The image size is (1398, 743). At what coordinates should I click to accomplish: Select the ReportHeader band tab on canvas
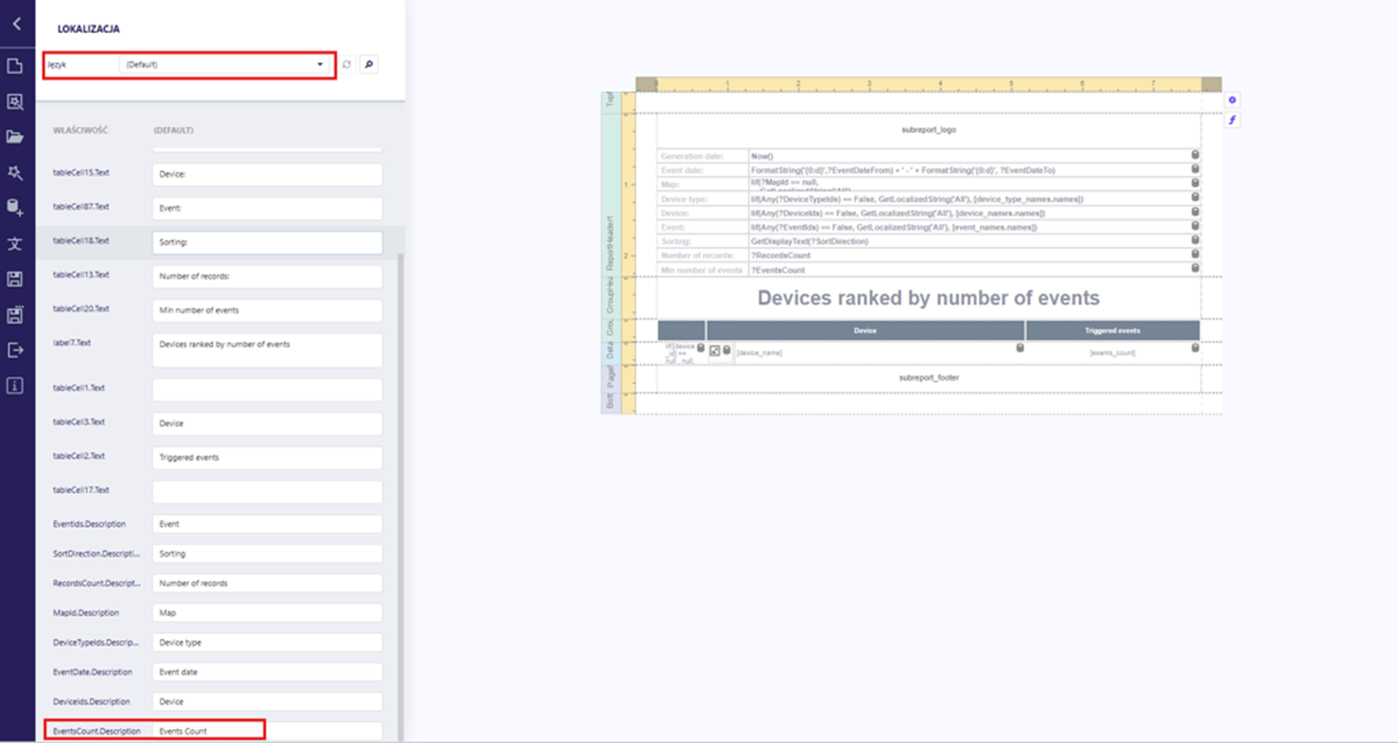(x=610, y=243)
